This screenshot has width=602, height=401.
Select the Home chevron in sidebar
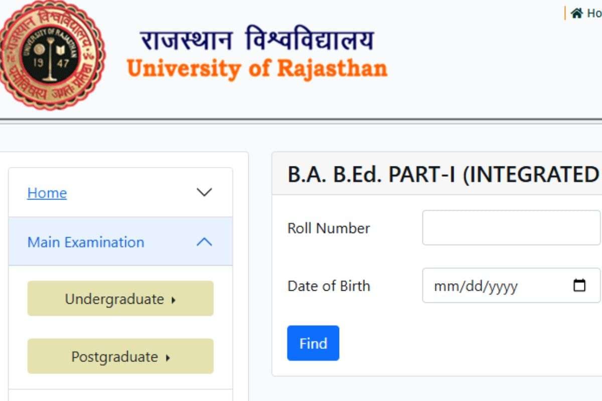point(204,192)
